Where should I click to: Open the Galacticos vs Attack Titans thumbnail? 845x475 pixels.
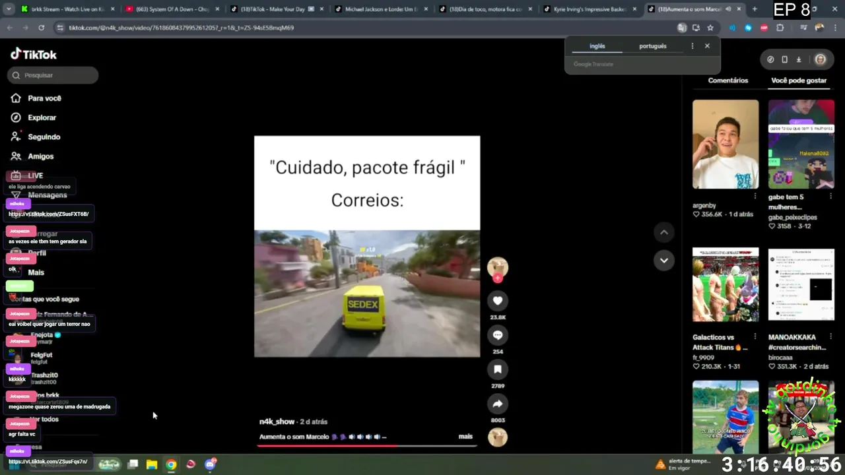(x=726, y=284)
